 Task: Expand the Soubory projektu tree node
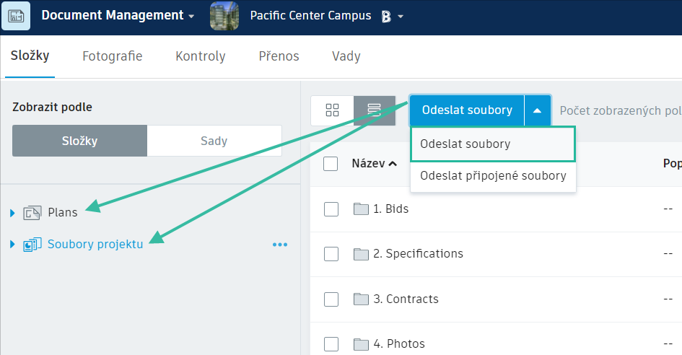(x=12, y=245)
